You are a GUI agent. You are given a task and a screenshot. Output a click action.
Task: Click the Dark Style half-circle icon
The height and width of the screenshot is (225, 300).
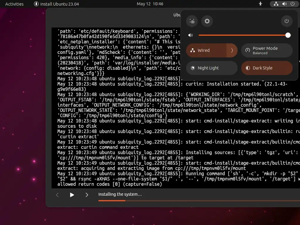pos(248,68)
